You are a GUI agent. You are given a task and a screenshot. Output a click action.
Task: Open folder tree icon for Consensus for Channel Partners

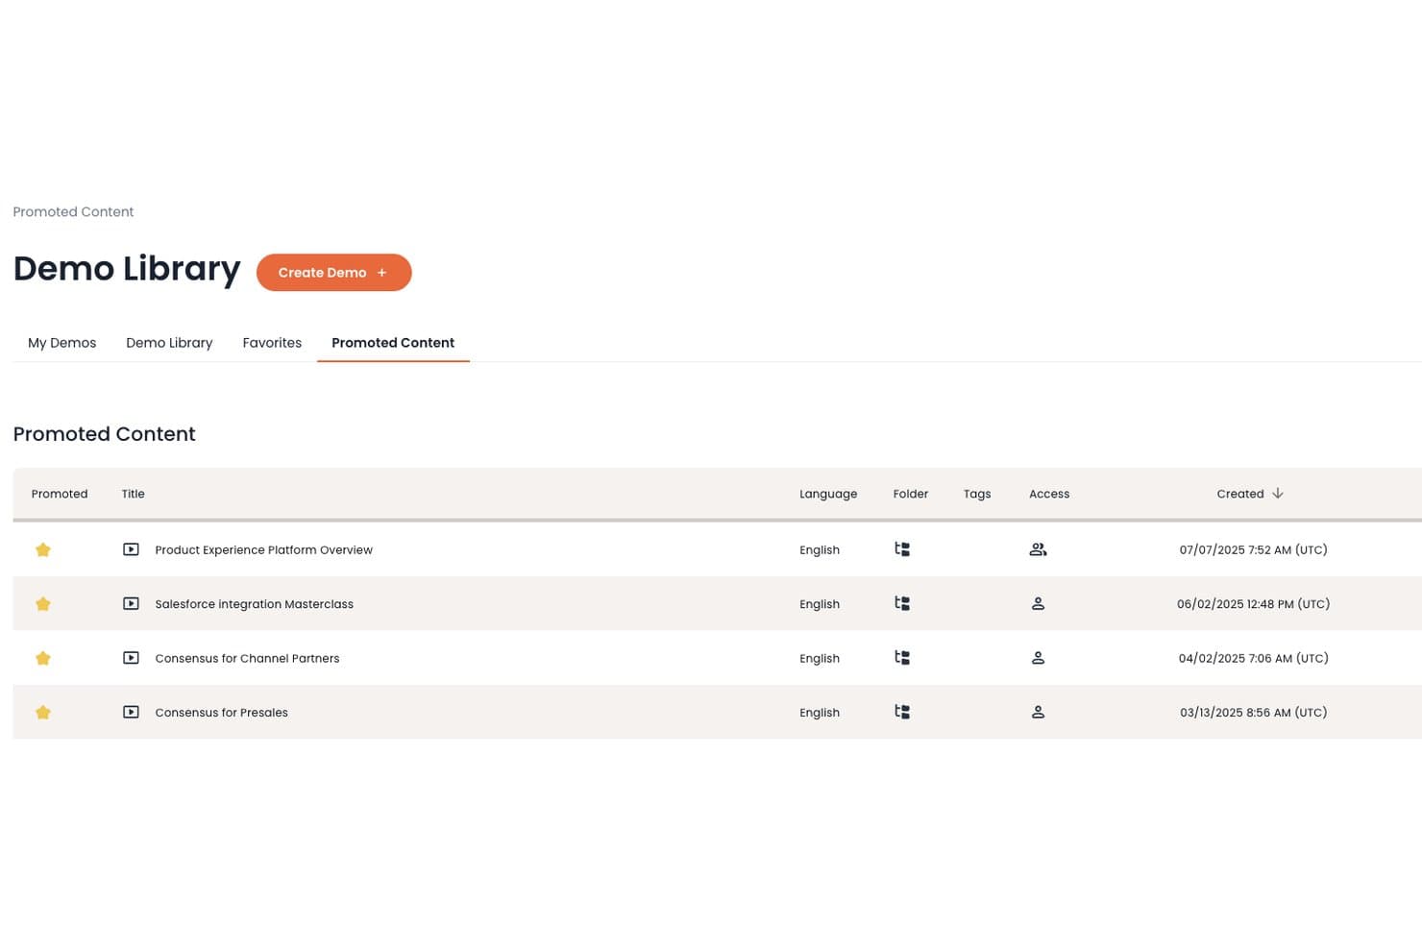pyautogui.click(x=902, y=658)
